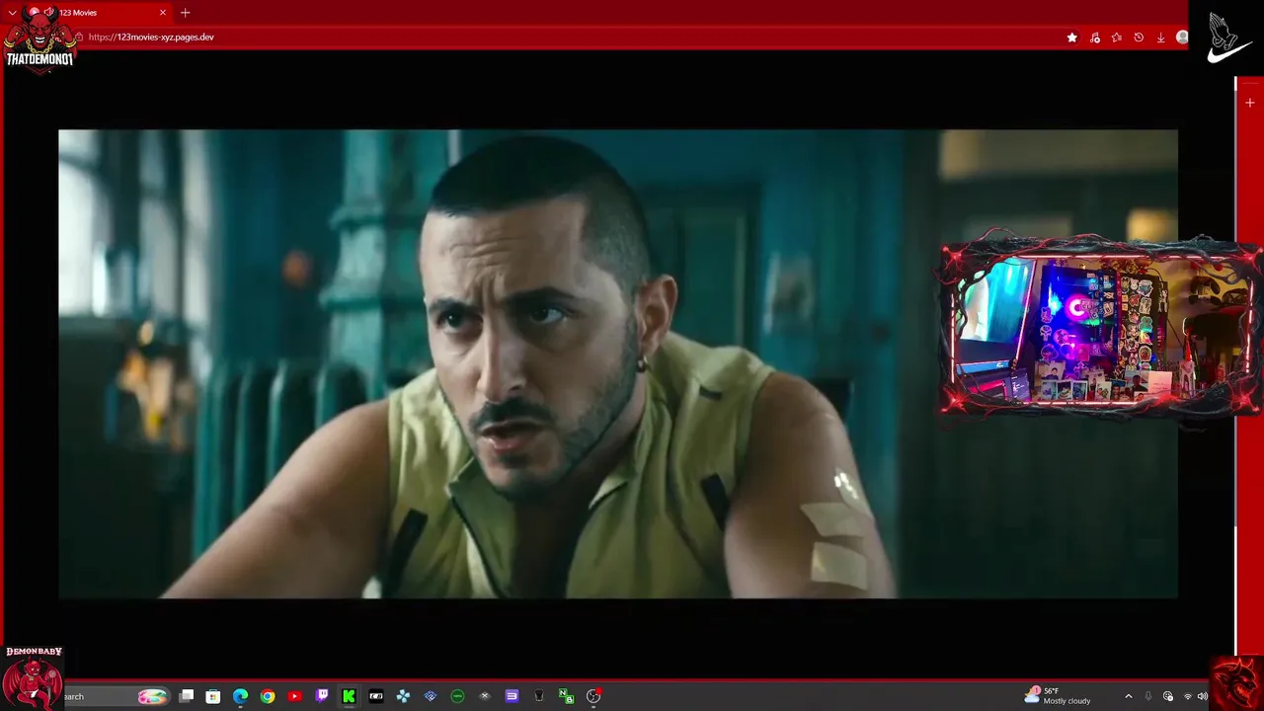Open the gray X app icon
Viewport: 1264px width, 711px height.
pos(485,696)
